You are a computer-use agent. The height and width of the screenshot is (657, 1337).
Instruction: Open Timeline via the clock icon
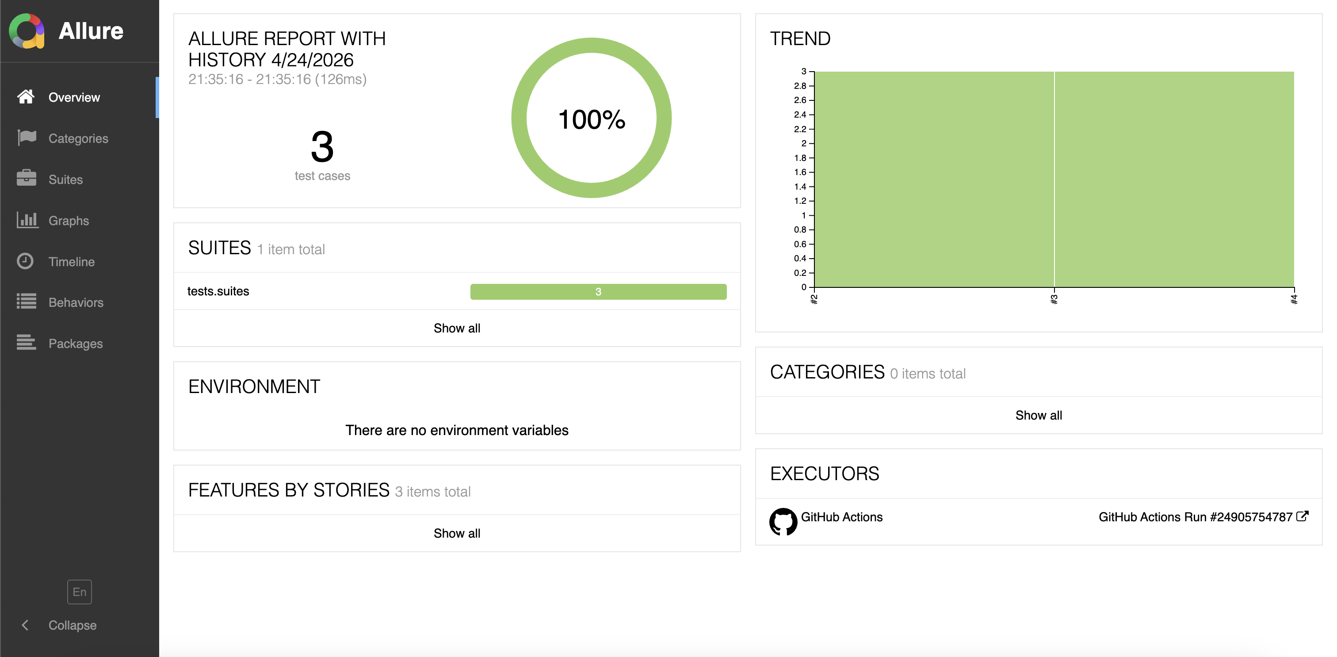point(25,261)
